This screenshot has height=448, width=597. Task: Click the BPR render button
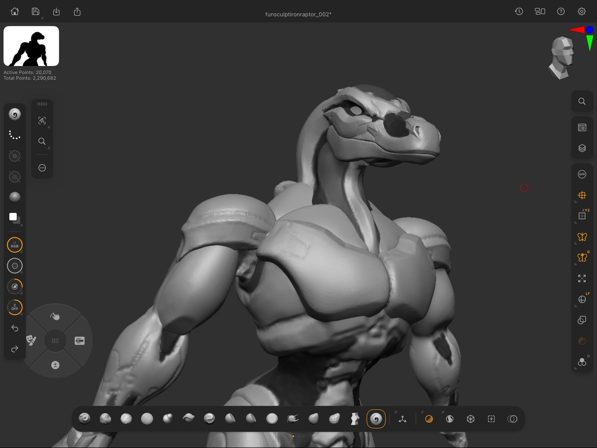point(582,174)
